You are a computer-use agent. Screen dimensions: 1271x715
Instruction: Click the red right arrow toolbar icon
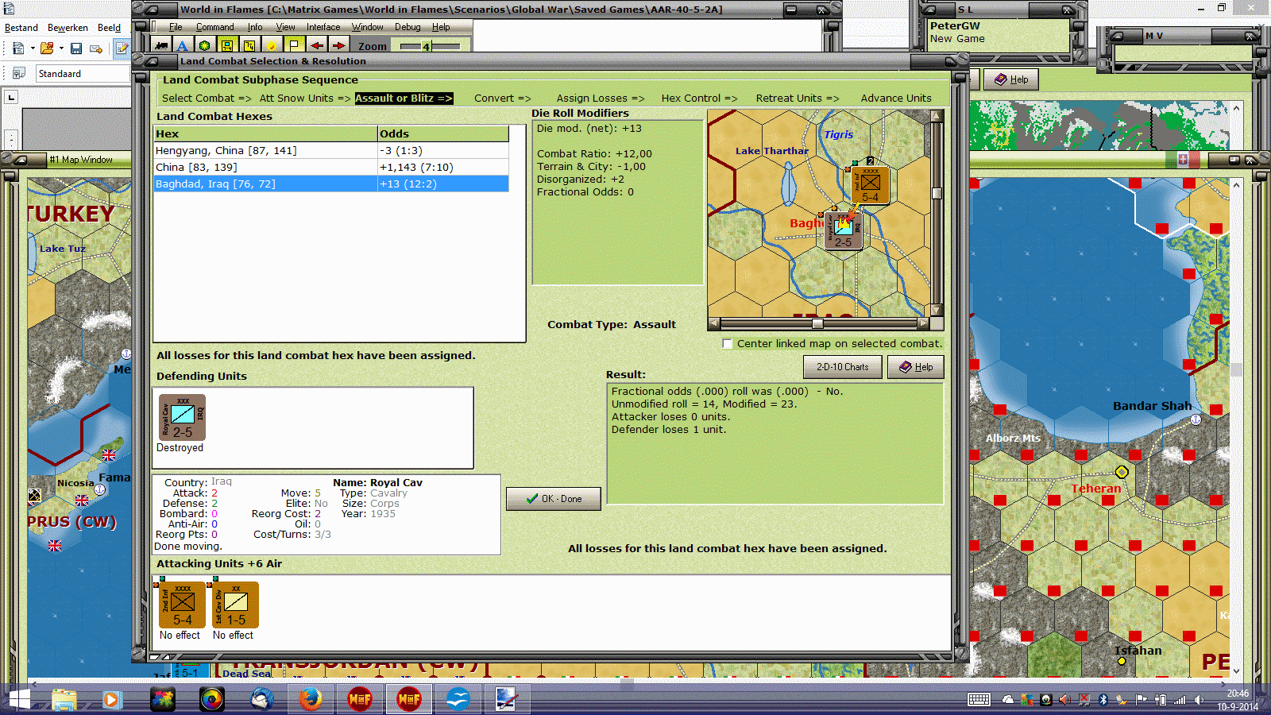pyautogui.click(x=338, y=45)
